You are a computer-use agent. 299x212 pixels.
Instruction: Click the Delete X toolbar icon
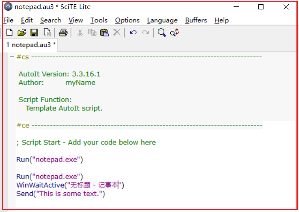point(117,32)
